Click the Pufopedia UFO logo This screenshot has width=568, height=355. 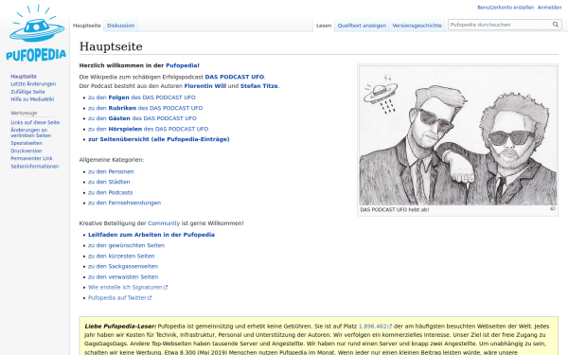tap(36, 33)
